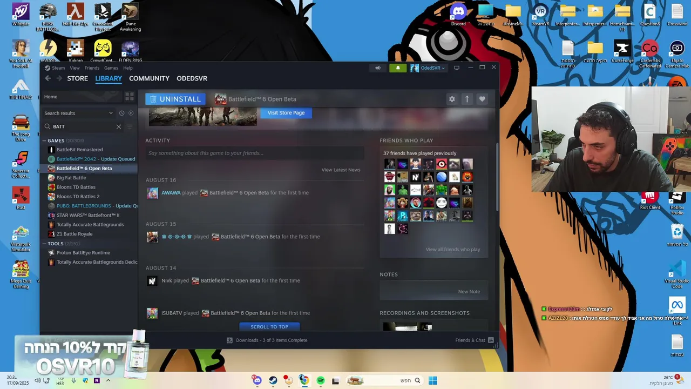The height and width of the screenshot is (389, 691).
Task: Switch library to grid collections view
Action: (130, 97)
